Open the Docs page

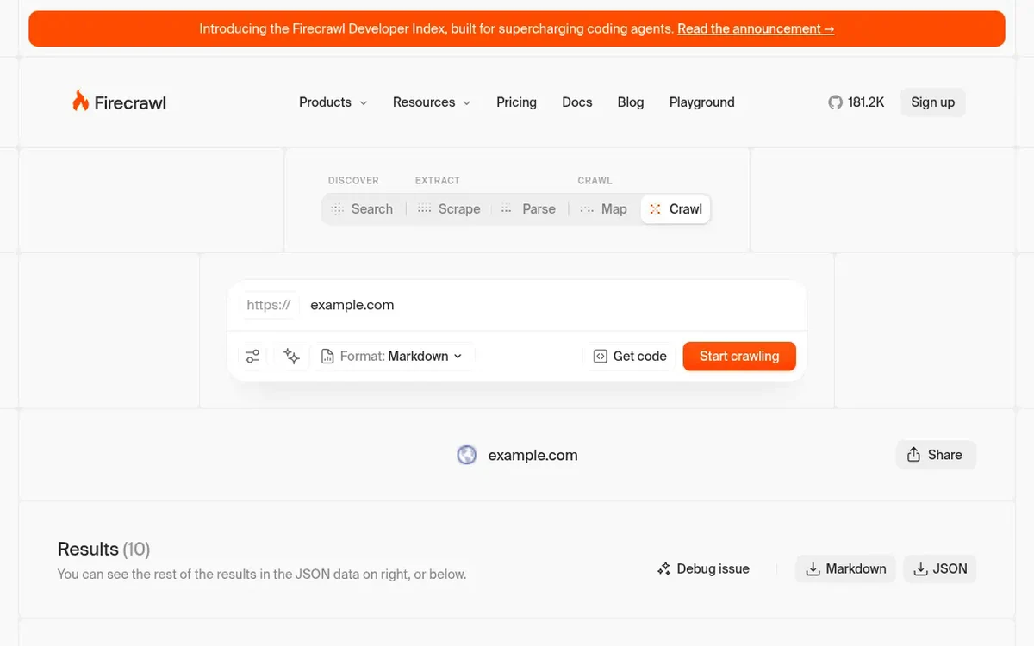tap(577, 102)
